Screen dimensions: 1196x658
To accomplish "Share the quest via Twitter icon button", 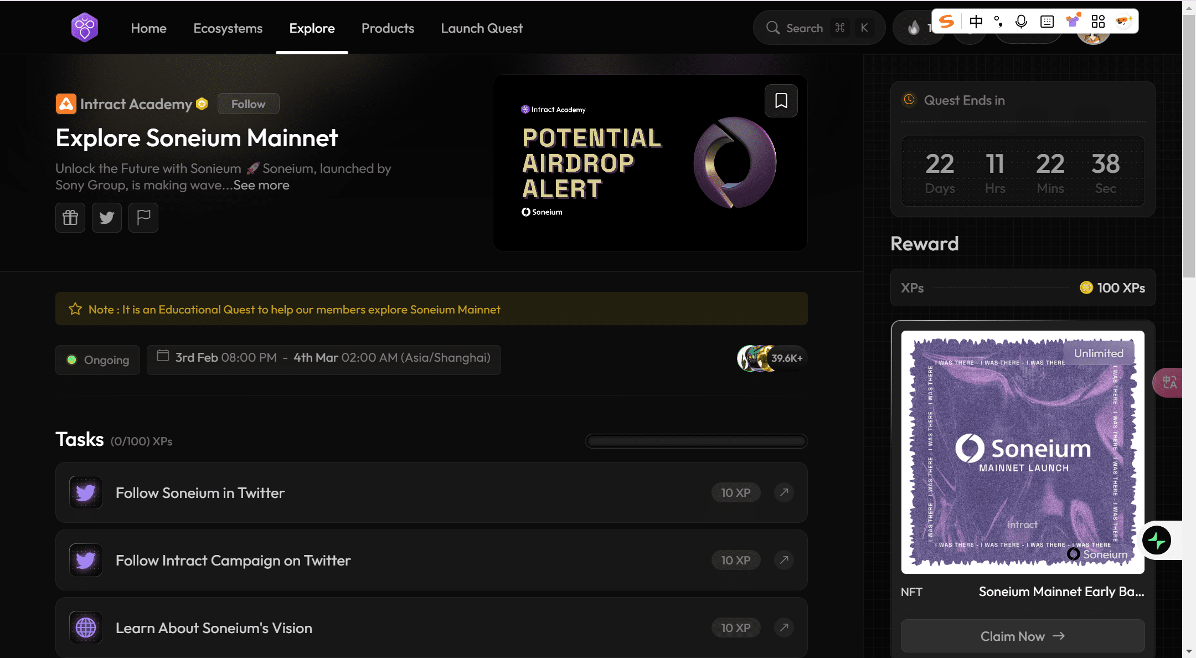I will [107, 218].
